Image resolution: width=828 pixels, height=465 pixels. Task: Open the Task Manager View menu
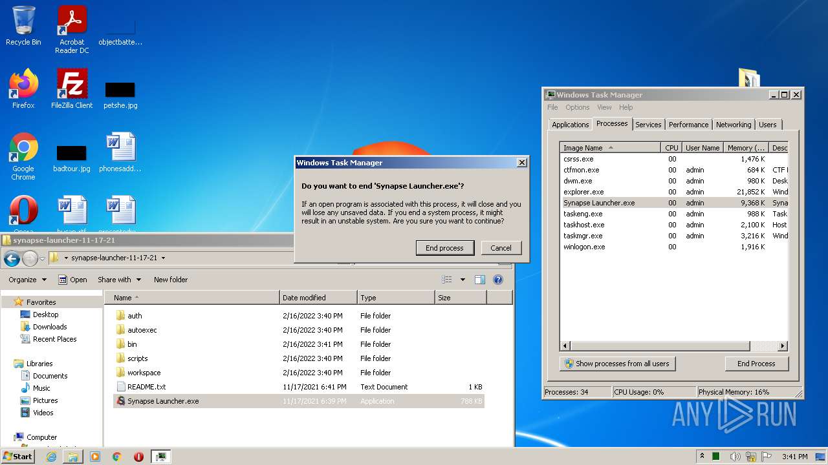coord(604,107)
